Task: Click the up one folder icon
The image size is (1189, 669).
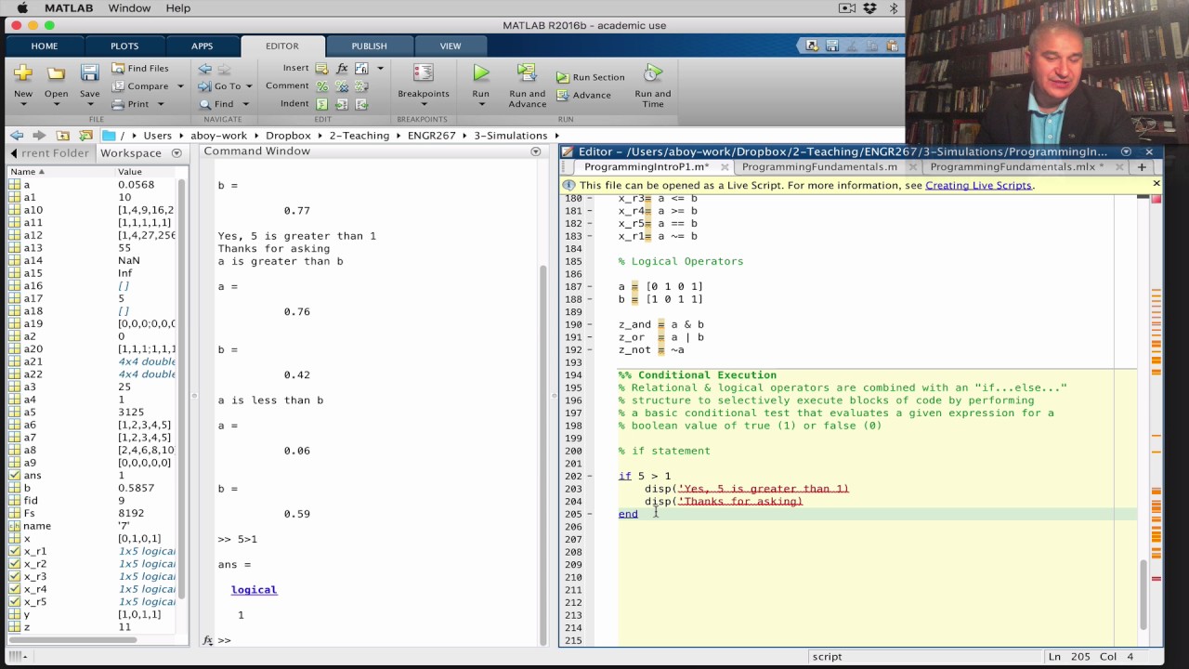Action: point(63,136)
